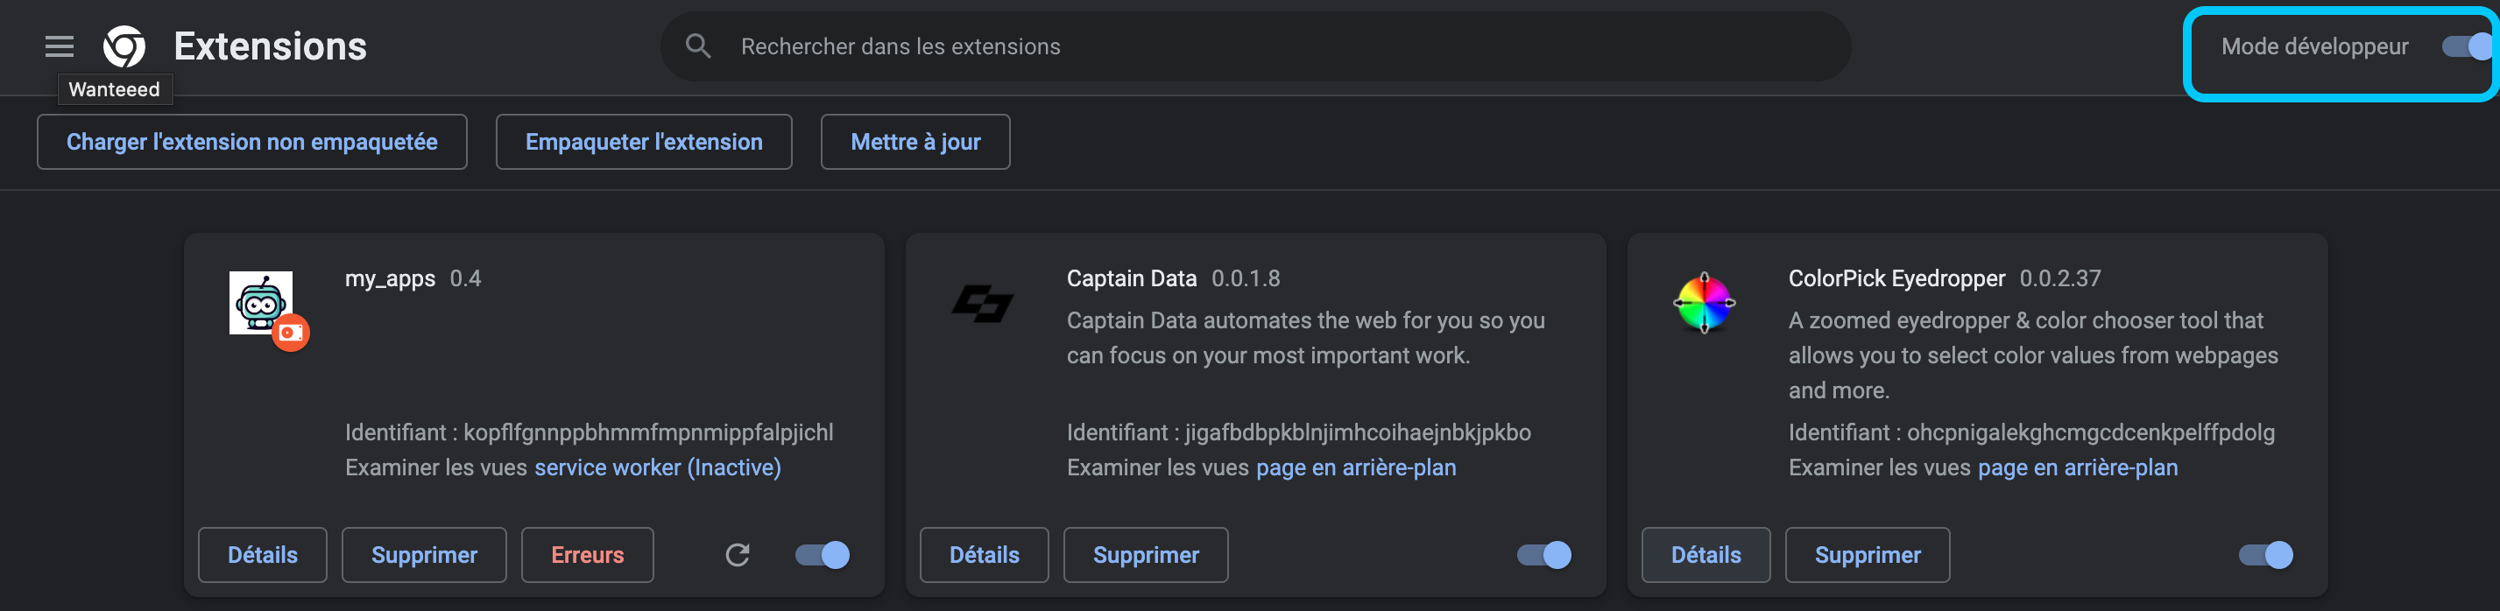Click Mettre à jour button

(x=915, y=142)
